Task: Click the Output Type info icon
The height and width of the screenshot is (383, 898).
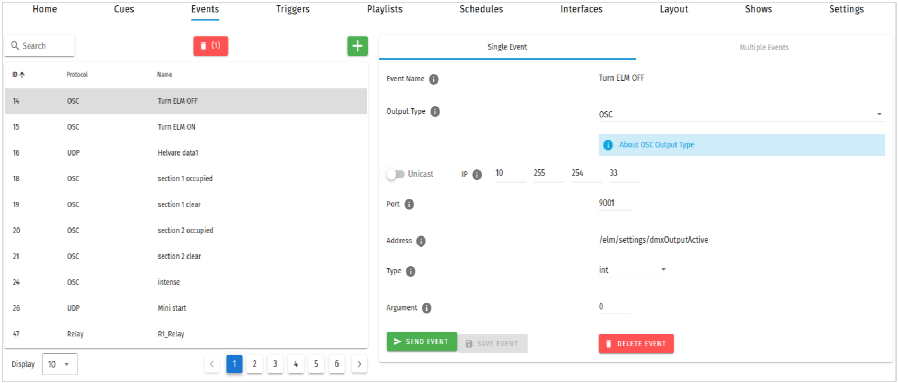Action: pyautogui.click(x=435, y=112)
